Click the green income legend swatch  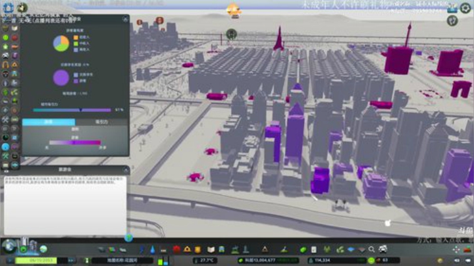click(x=76, y=43)
